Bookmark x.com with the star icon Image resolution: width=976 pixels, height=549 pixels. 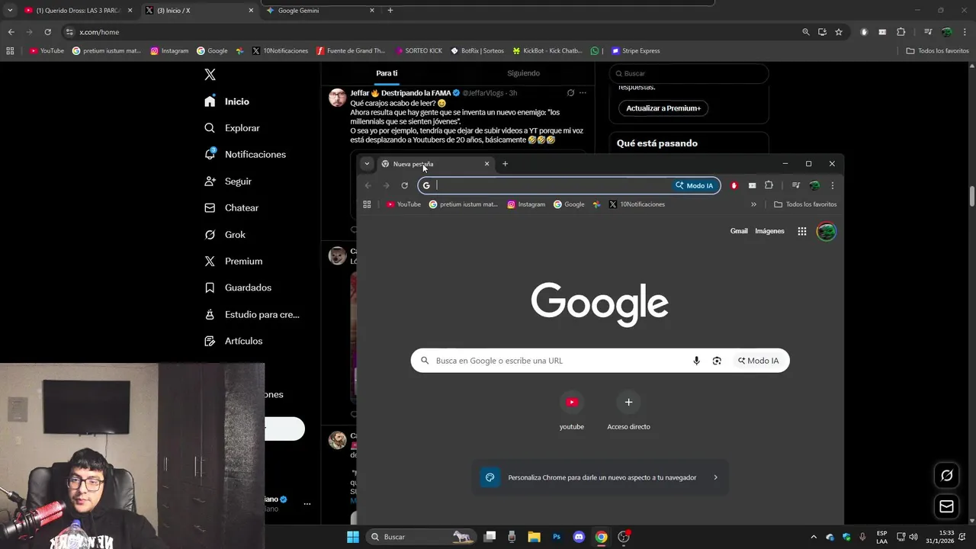[839, 32]
